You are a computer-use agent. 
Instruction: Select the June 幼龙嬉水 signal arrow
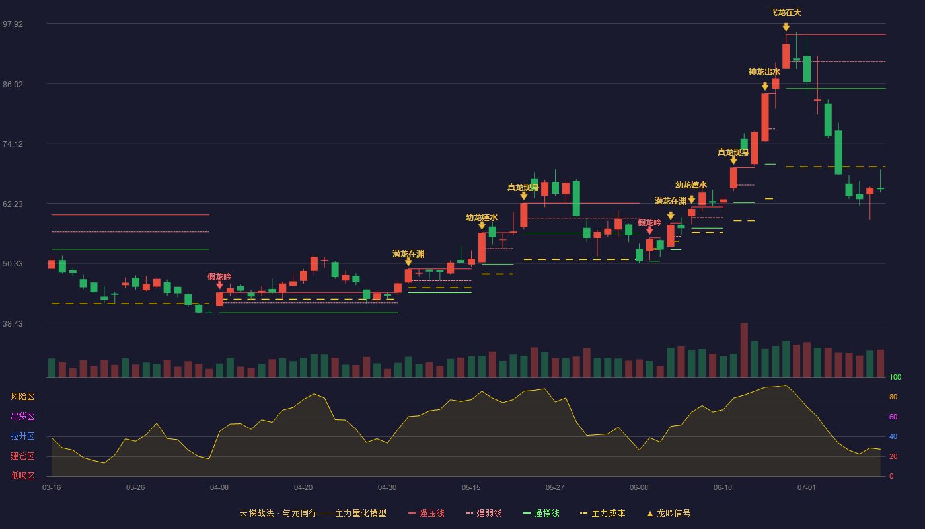(x=691, y=199)
